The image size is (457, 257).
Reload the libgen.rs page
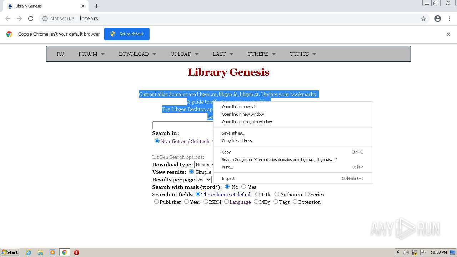(x=31, y=19)
